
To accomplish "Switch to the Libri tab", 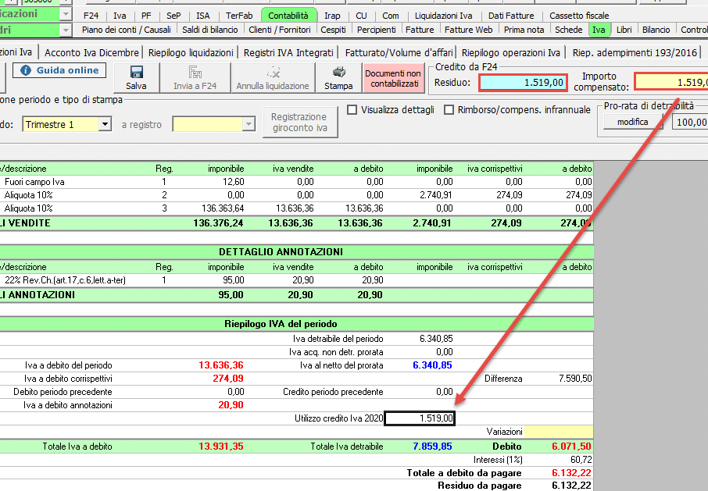I will (624, 30).
